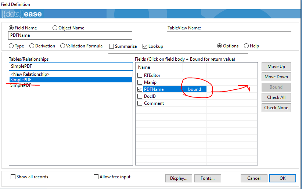
Task: Click the Move Up button
Action: [x=276, y=67]
